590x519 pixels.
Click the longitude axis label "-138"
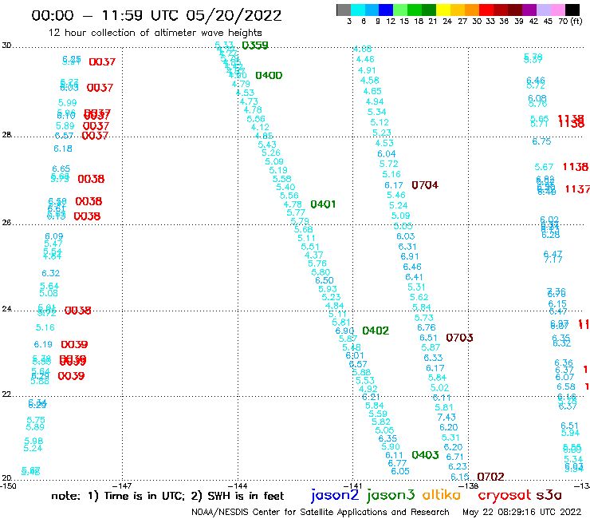(x=469, y=485)
